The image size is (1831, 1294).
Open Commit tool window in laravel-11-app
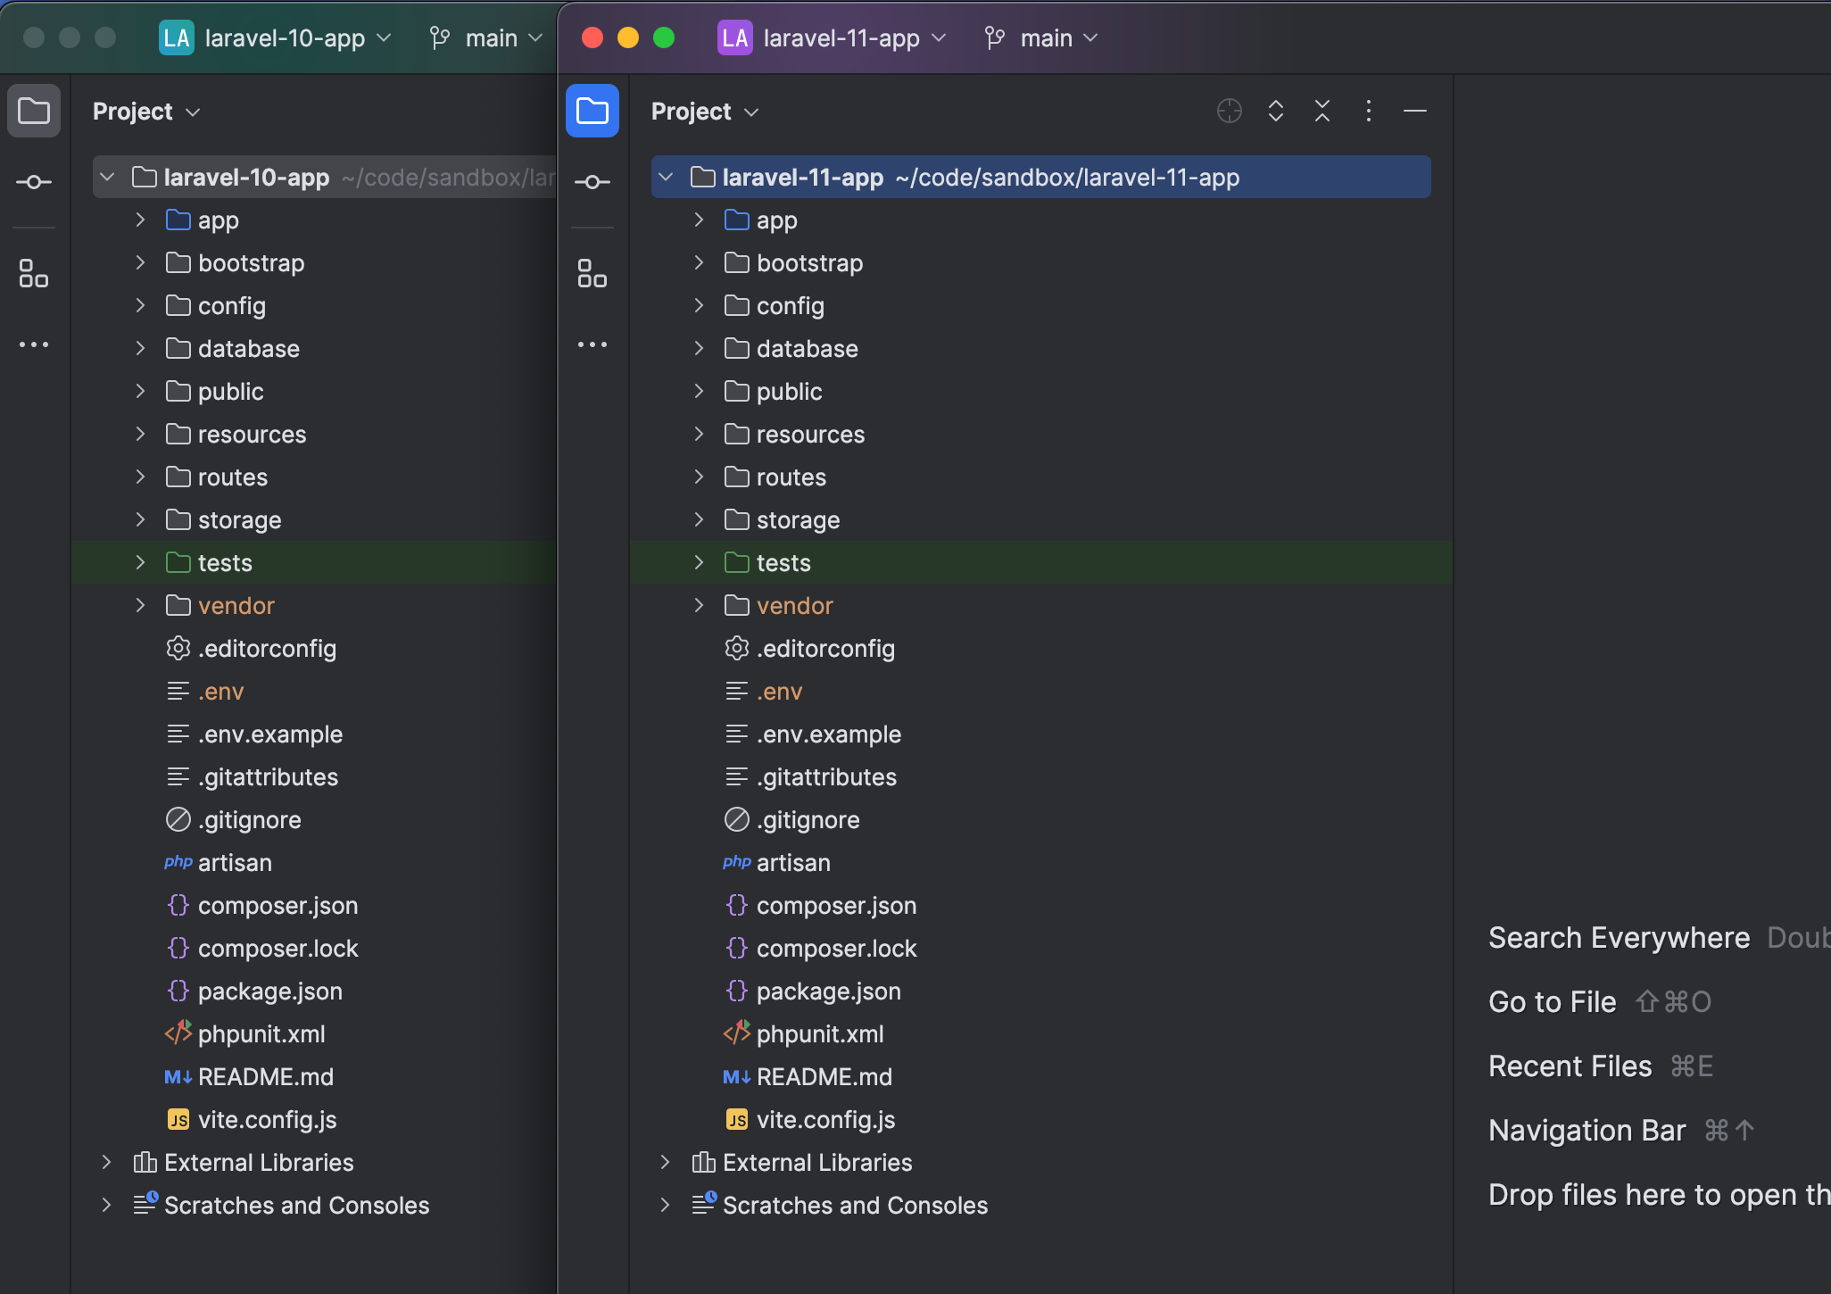(592, 182)
